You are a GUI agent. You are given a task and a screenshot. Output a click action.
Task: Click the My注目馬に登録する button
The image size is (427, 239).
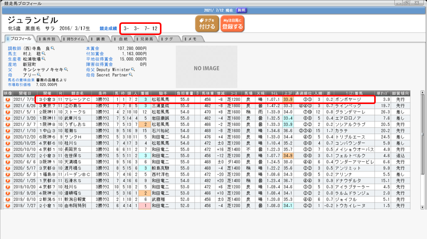pos(233,24)
